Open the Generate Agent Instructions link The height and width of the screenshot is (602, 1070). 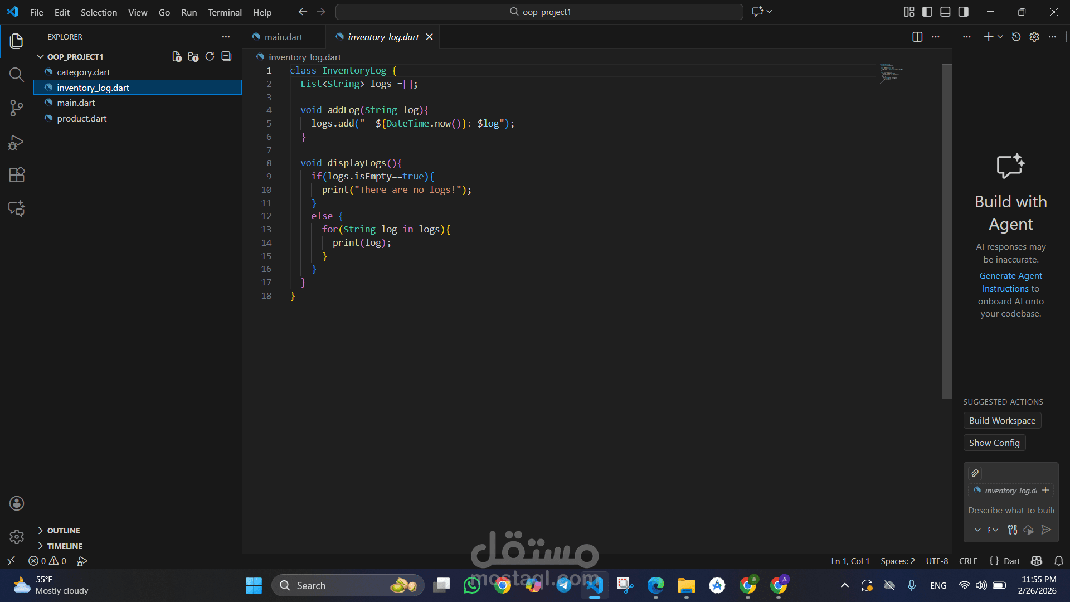pyautogui.click(x=1010, y=282)
